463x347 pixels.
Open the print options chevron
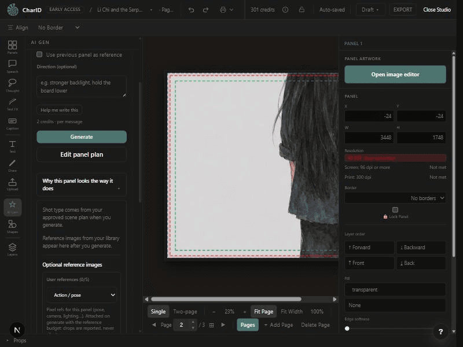tap(231, 10)
